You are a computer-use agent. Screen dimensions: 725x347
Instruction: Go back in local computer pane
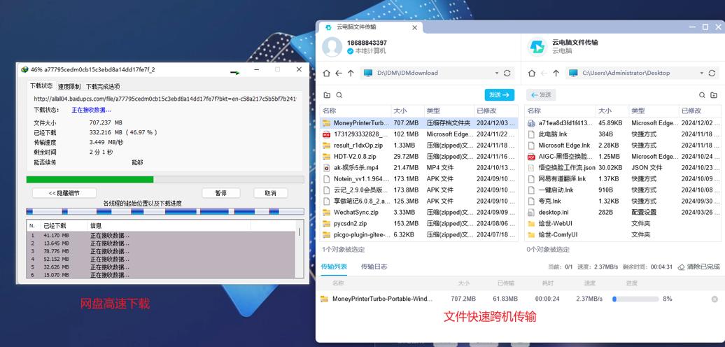[339, 73]
